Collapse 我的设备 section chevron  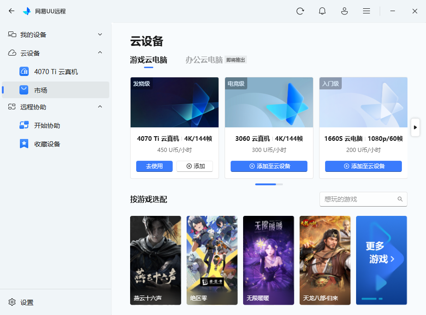100,34
